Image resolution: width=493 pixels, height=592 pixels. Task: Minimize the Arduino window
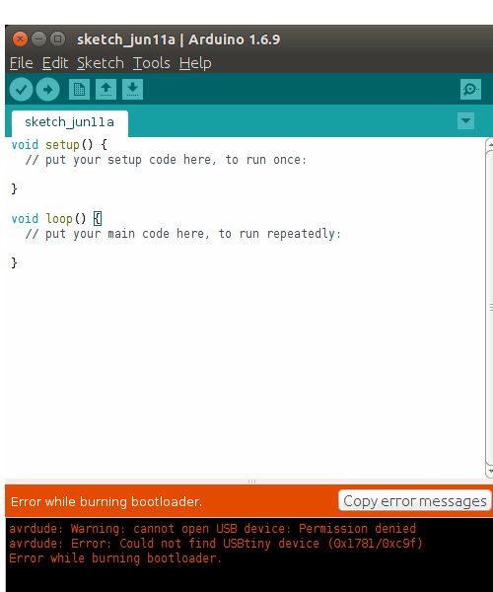coord(38,38)
